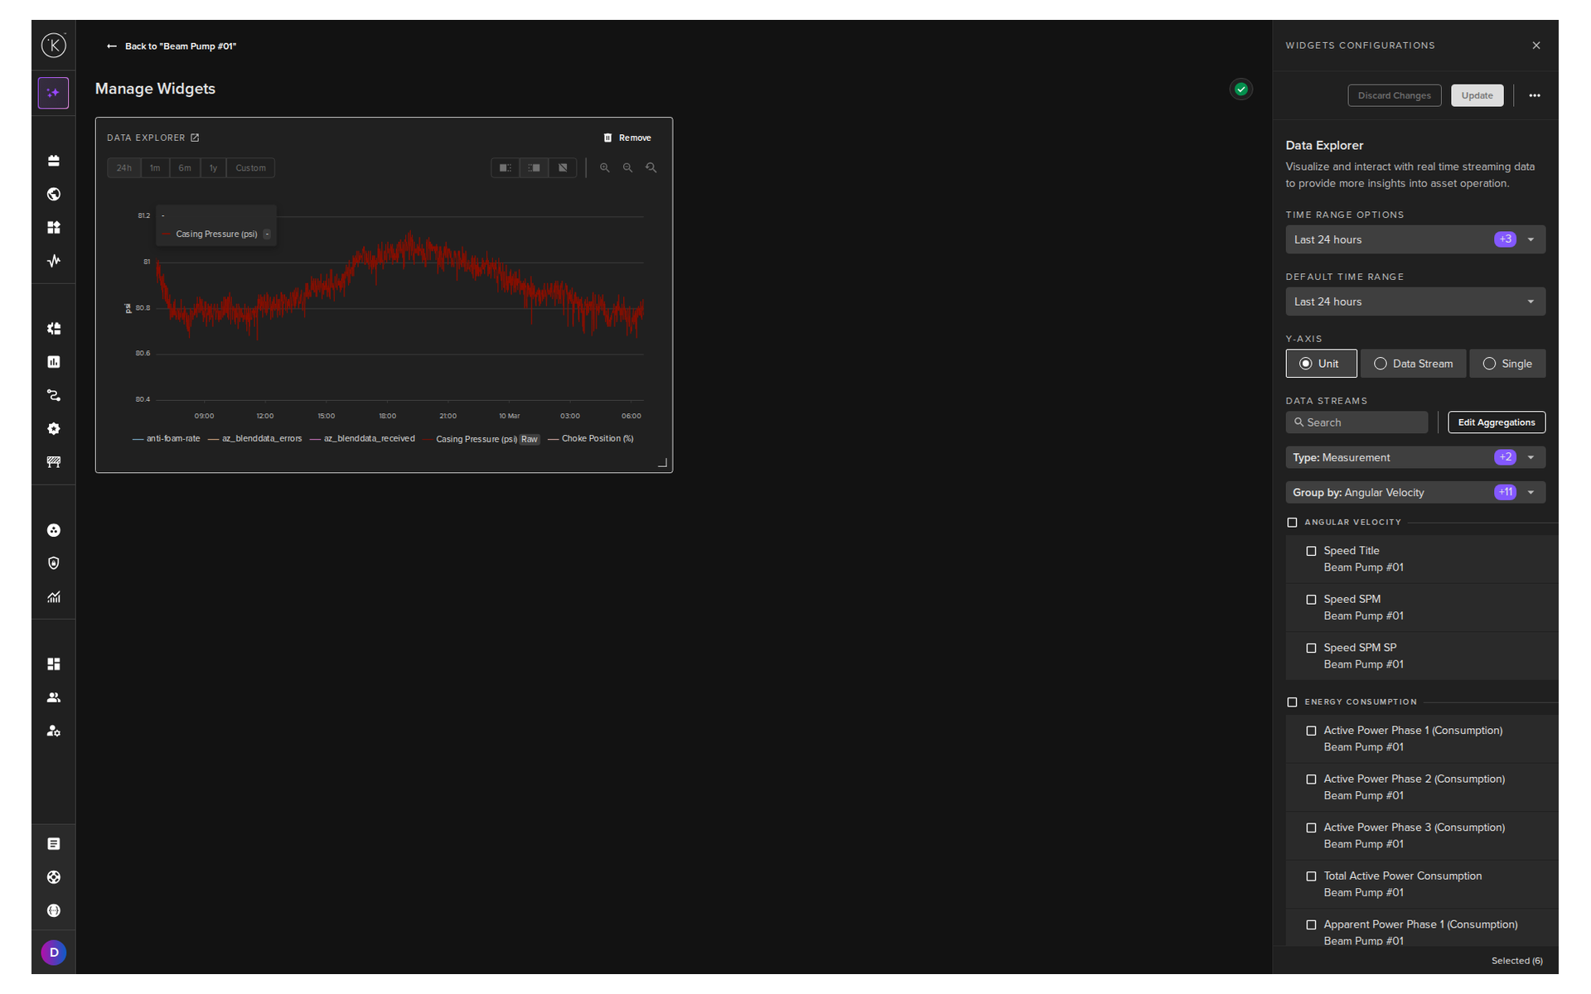Viewport: 1591px width, 994px height.
Task: Open the globe icon in sidebar
Action: [x=54, y=195]
